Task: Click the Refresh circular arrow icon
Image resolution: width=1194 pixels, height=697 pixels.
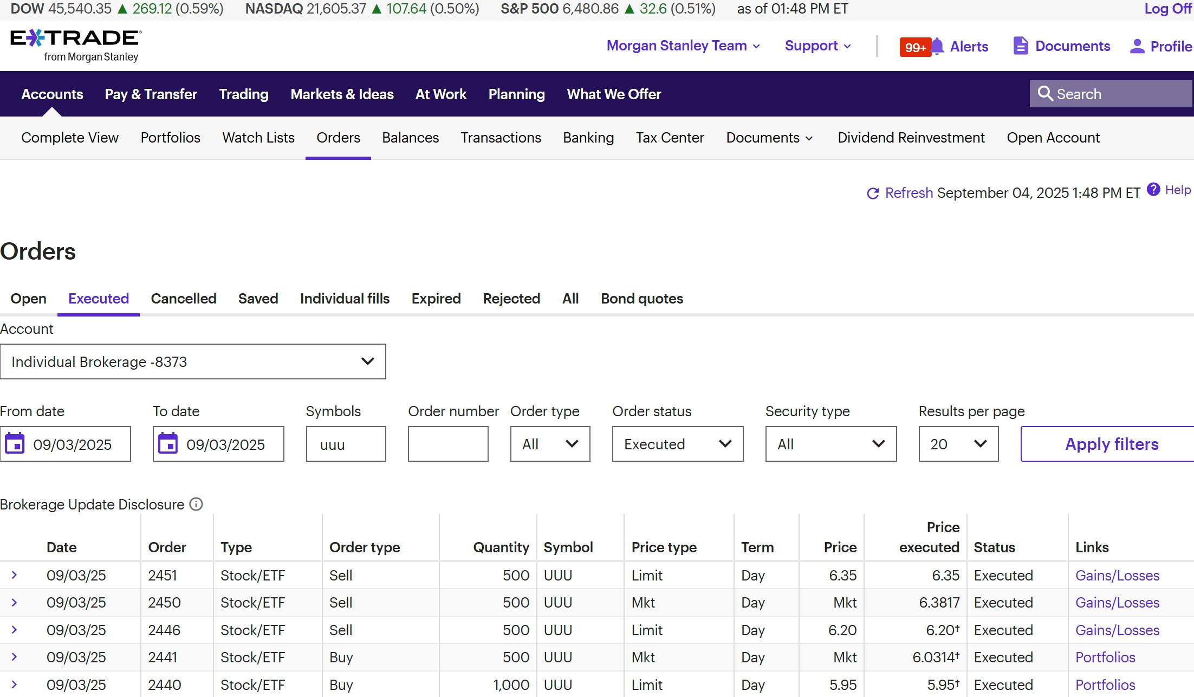Action: [x=872, y=193]
